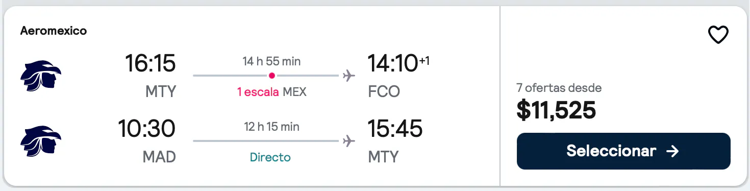Click the 12 h 15 min duration

pyautogui.click(x=272, y=127)
